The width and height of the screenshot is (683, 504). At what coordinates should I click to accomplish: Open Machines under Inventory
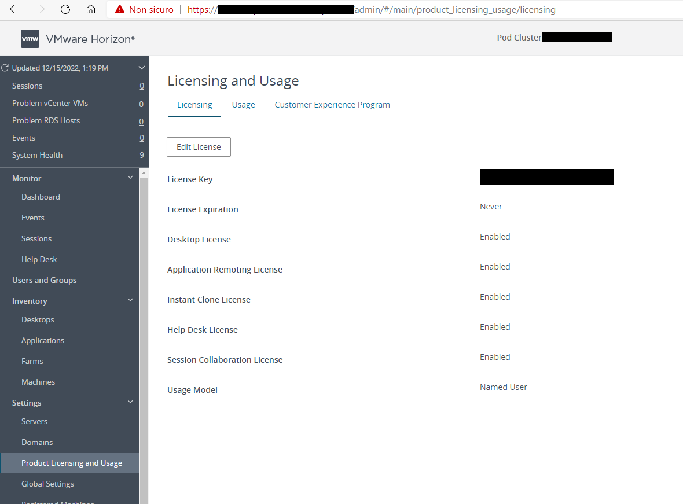click(38, 382)
